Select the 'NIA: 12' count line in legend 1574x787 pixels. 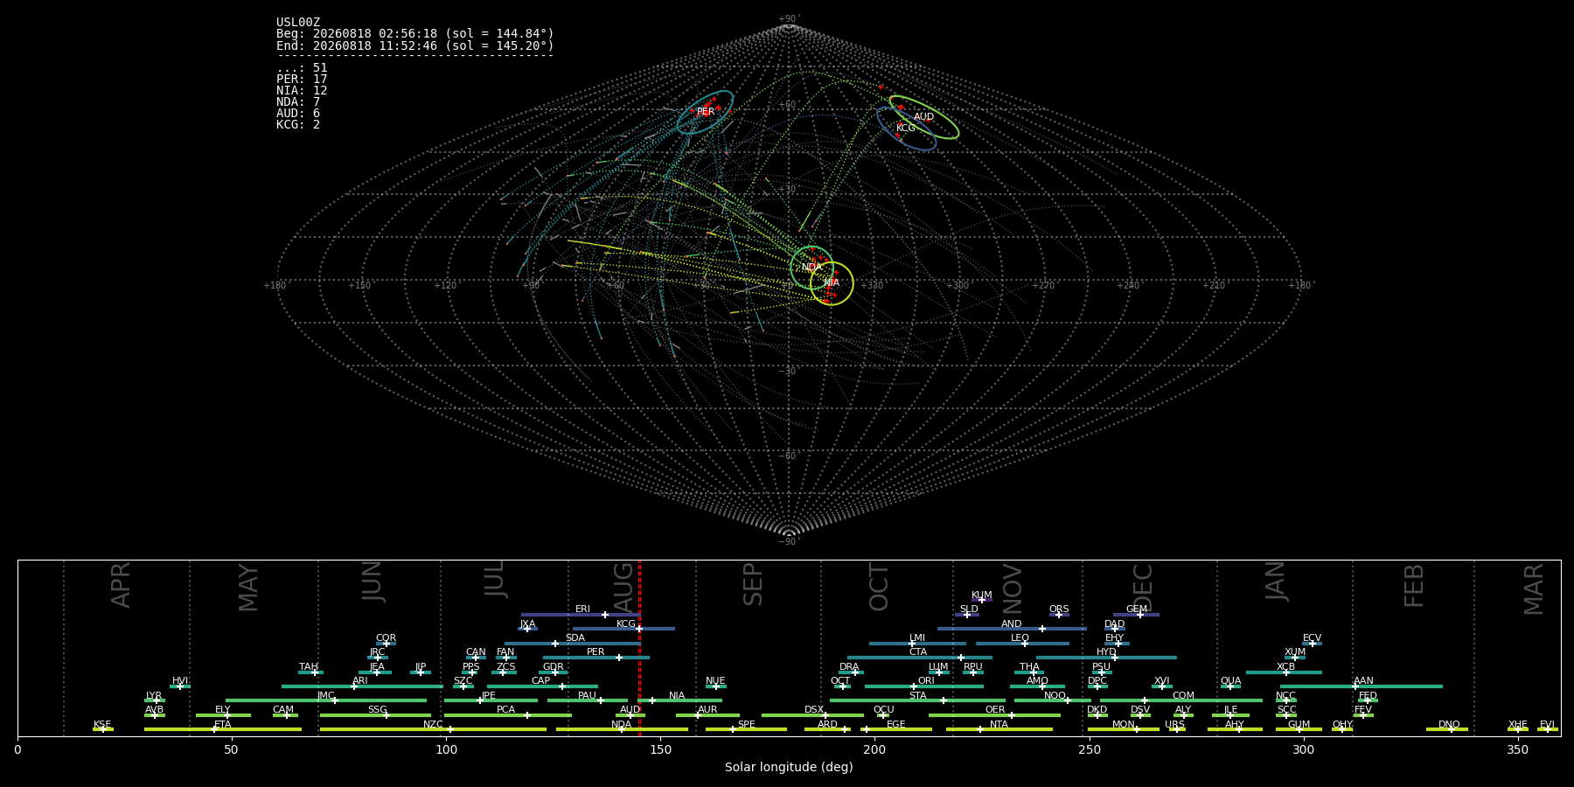point(302,91)
